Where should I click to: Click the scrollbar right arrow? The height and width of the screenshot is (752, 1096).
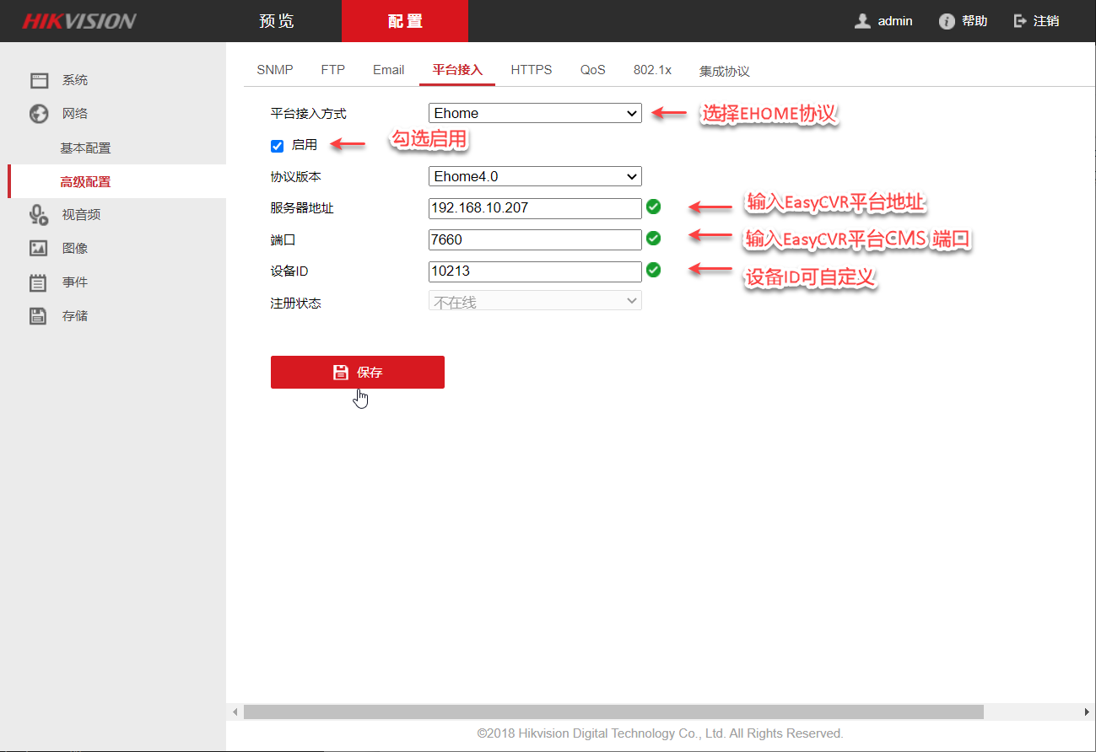point(1088,712)
